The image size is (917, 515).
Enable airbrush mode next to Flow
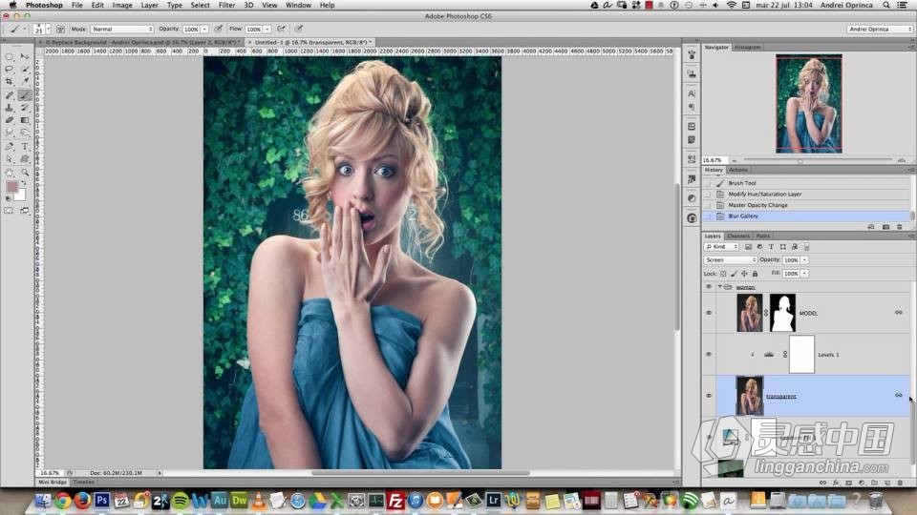pos(281,29)
